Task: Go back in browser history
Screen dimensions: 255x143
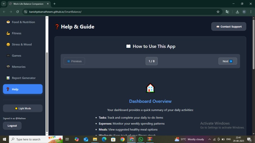Action: [x=4, y=12]
